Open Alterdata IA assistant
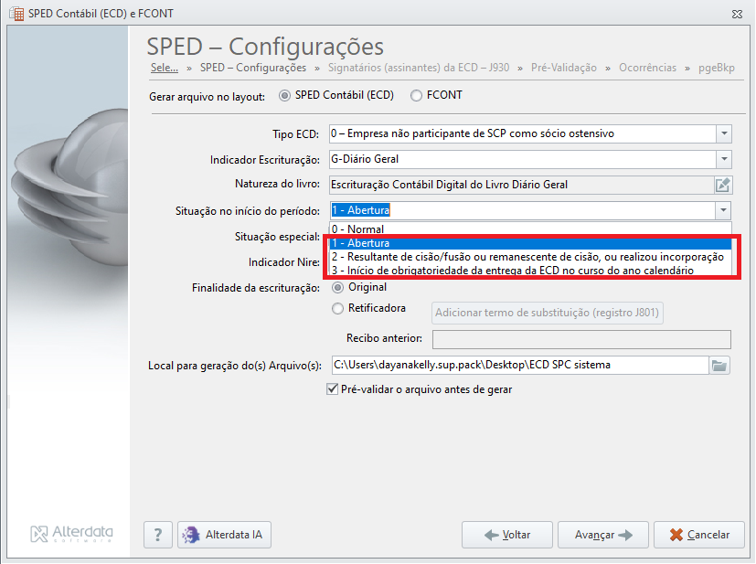The width and height of the screenshot is (756, 564). tap(224, 535)
